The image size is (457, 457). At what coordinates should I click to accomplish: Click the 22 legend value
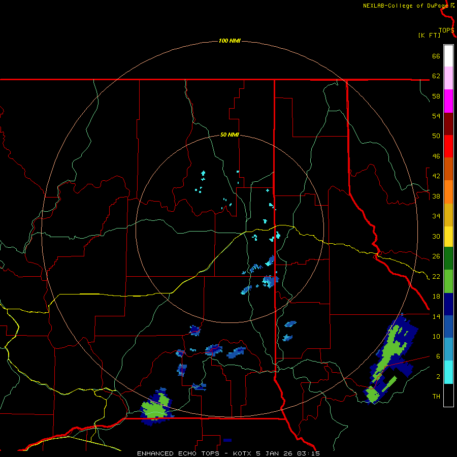click(436, 276)
